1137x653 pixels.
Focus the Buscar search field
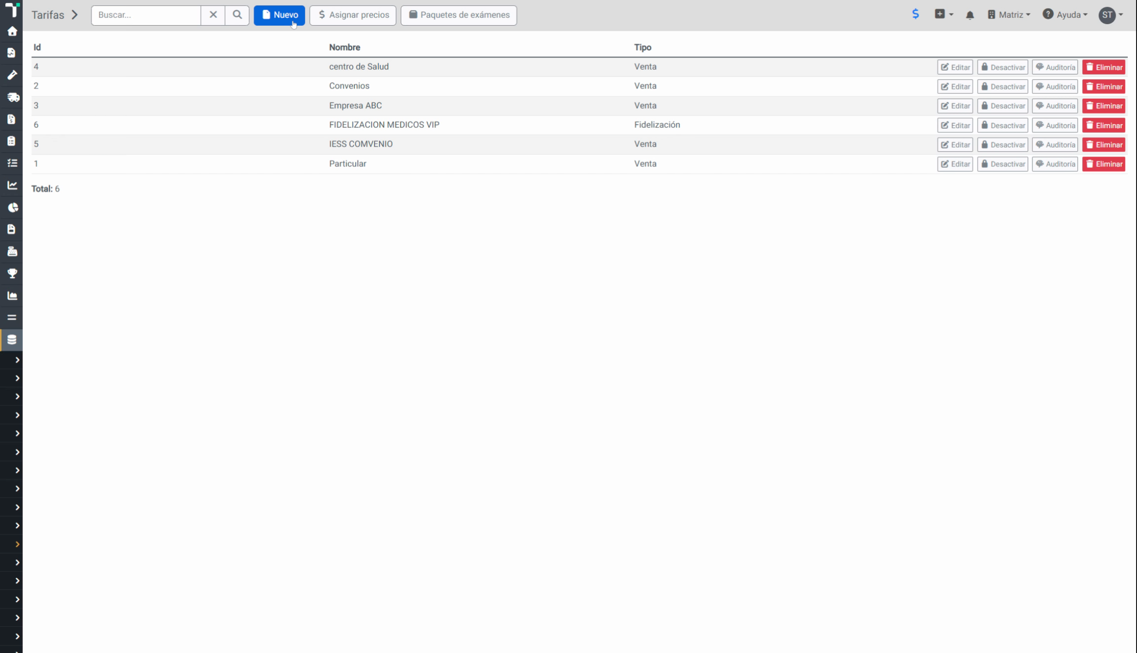[x=146, y=15]
